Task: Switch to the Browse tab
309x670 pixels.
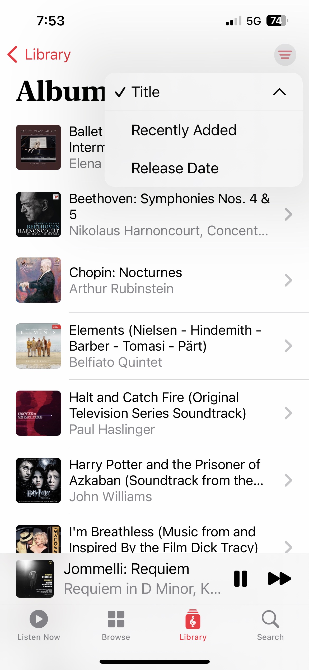Action: pyautogui.click(x=116, y=625)
